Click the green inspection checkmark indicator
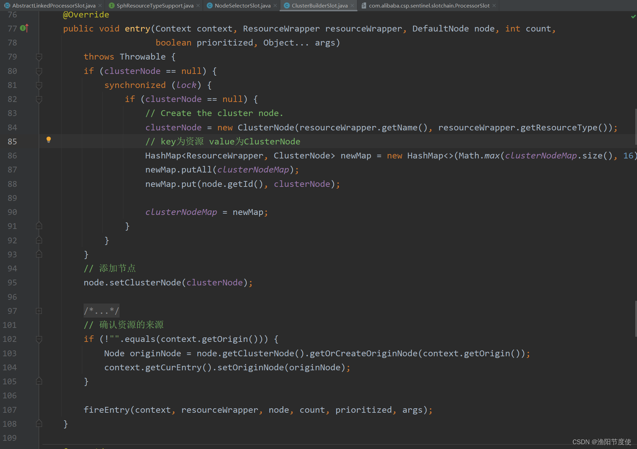This screenshot has width=637, height=449. click(x=633, y=16)
